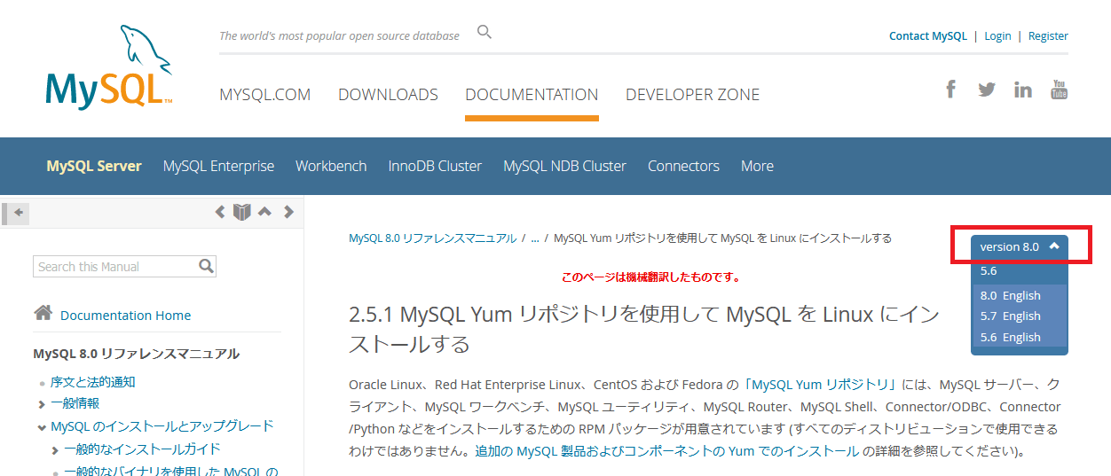
Task: Click MySQL 8.0 リファレンスマニュアル breadcrumb
Action: tap(432, 238)
